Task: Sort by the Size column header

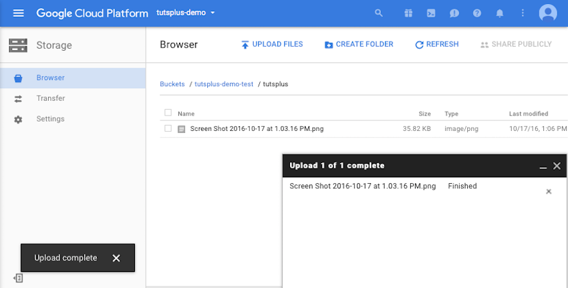Action: pyautogui.click(x=424, y=114)
